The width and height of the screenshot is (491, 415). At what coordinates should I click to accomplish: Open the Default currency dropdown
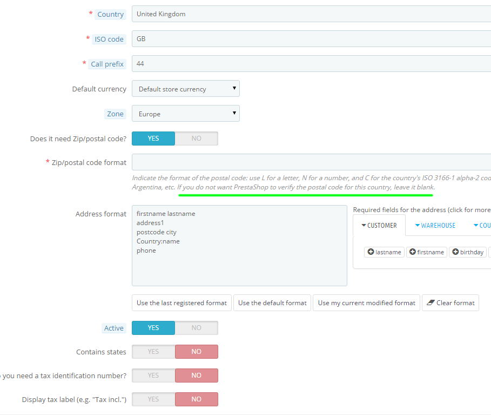tap(186, 89)
